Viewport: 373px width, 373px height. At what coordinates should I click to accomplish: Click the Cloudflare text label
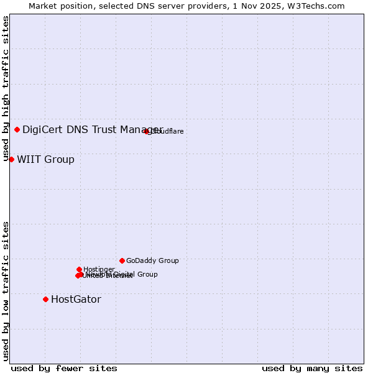168,131
